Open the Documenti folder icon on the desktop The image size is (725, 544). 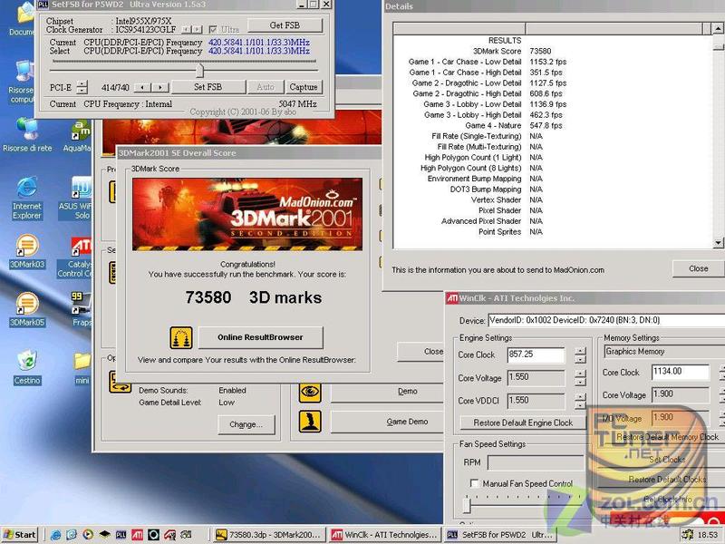(x=22, y=18)
